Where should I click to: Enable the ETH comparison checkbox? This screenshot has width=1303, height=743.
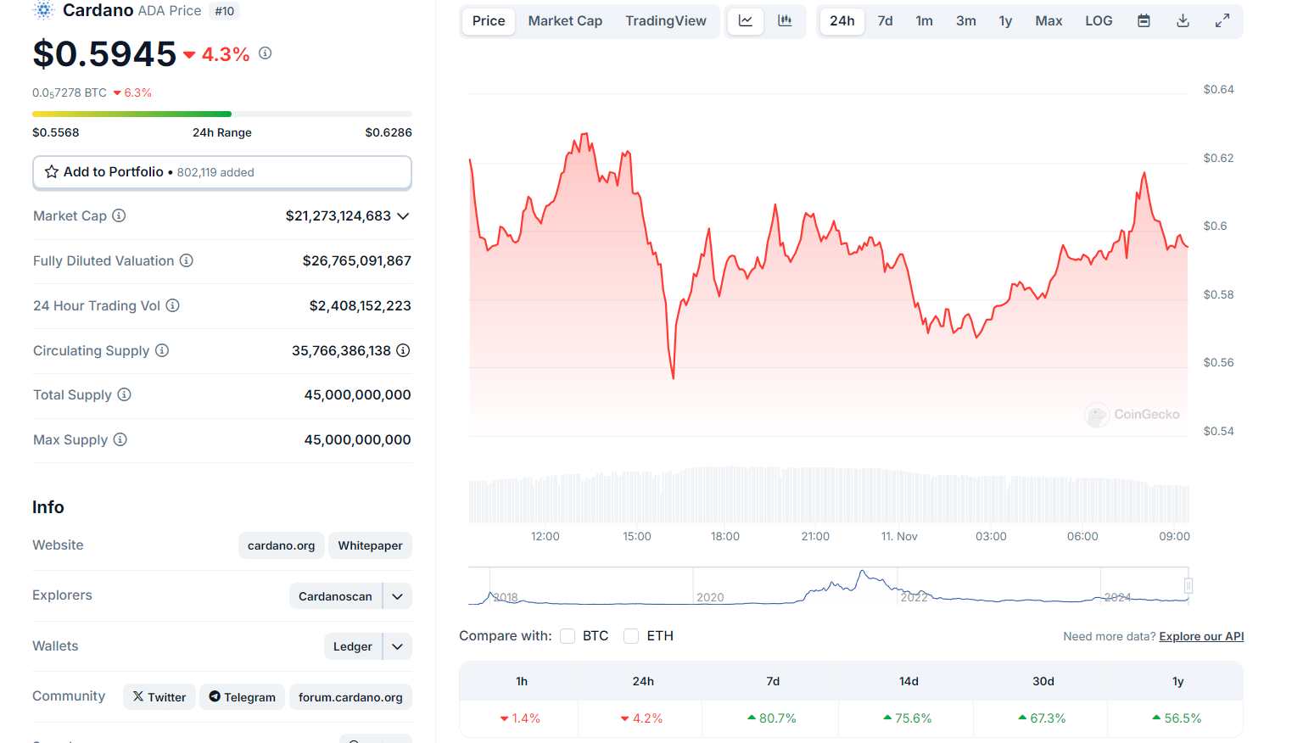631,636
